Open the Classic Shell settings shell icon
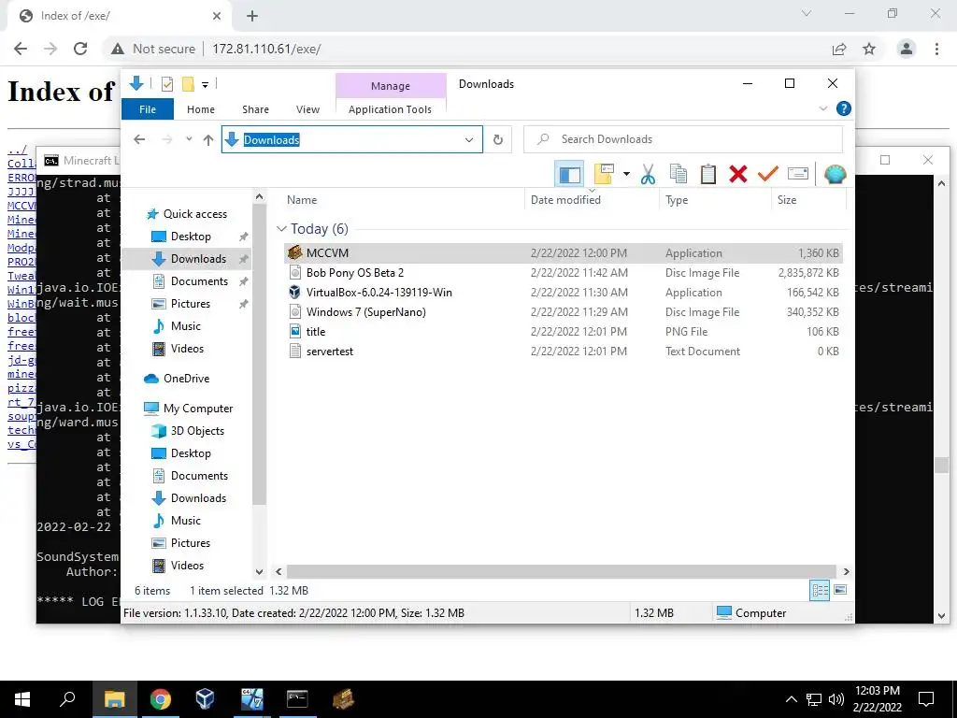This screenshot has height=718, width=957. [835, 175]
